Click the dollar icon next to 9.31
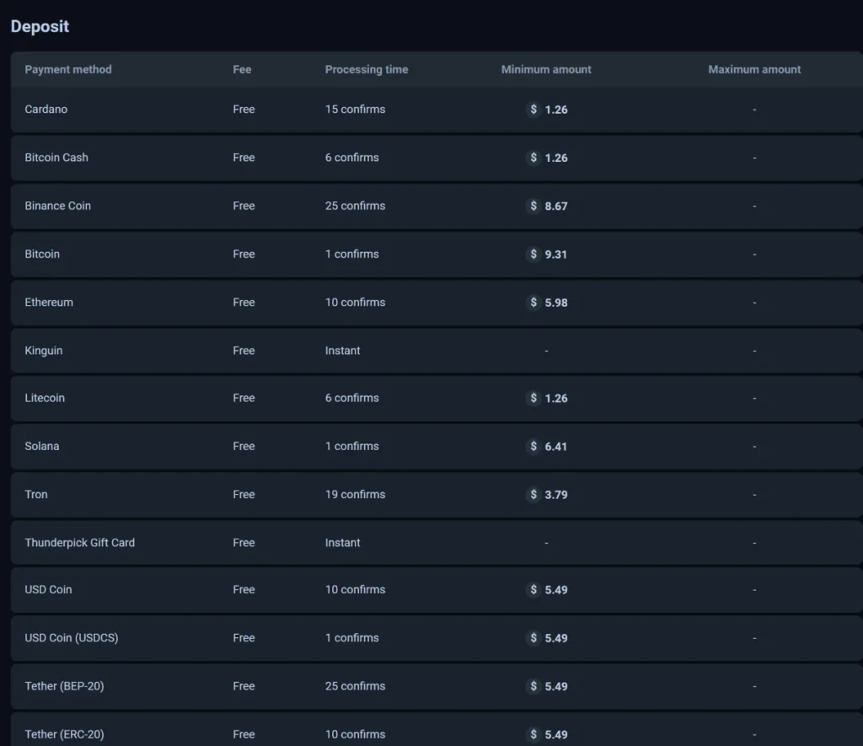The height and width of the screenshot is (746, 863). 533,254
